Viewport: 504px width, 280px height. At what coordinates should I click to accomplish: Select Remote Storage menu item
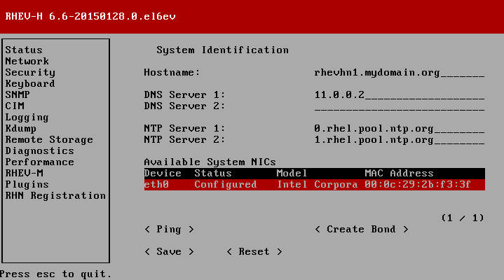point(49,140)
